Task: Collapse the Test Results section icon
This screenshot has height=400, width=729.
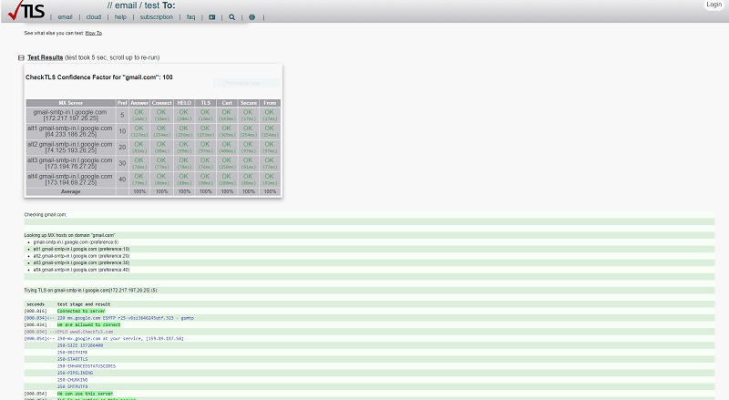Action: tap(21, 57)
